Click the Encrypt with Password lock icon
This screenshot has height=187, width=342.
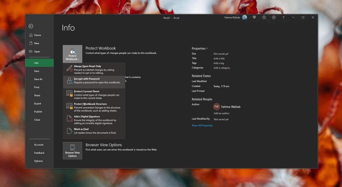(x=70, y=81)
